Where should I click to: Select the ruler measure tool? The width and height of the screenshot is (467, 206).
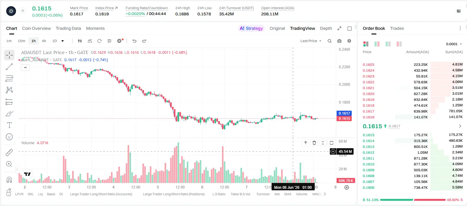(9, 153)
